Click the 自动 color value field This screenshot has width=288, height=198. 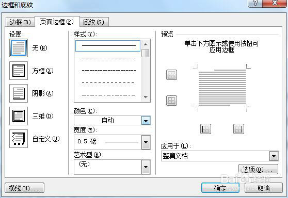point(108,121)
